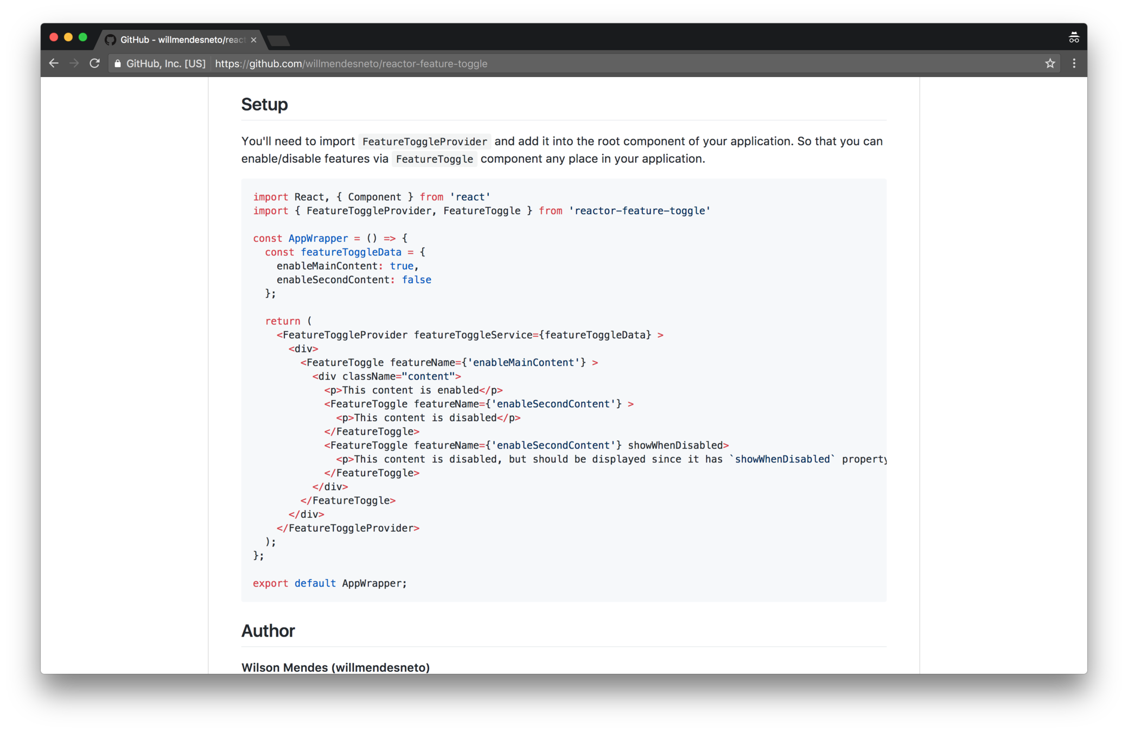
Task: Close the GitHub willmendesneto tab
Action: tap(253, 40)
